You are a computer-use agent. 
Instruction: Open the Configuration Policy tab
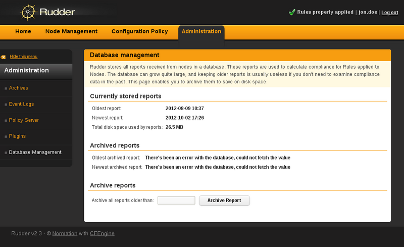[140, 31]
